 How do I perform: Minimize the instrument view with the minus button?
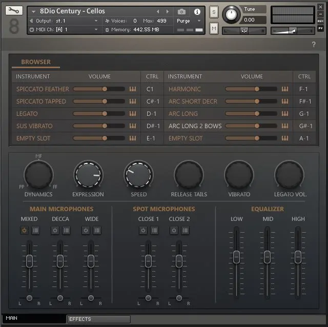[320, 14]
